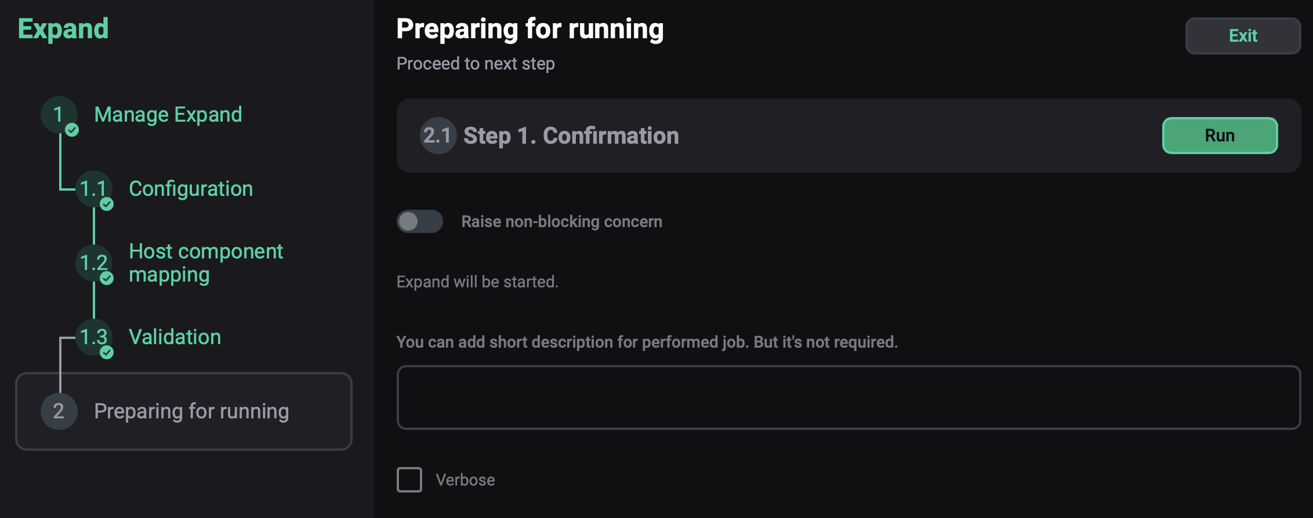The image size is (1313, 518).
Task: Click the 1.3 Validation step circle
Action: [x=93, y=337]
